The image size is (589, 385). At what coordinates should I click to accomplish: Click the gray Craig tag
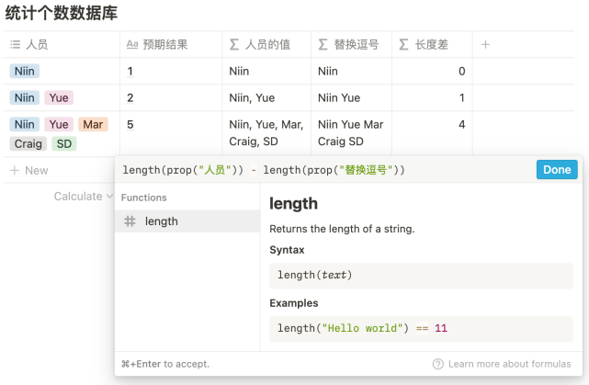[x=28, y=143]
